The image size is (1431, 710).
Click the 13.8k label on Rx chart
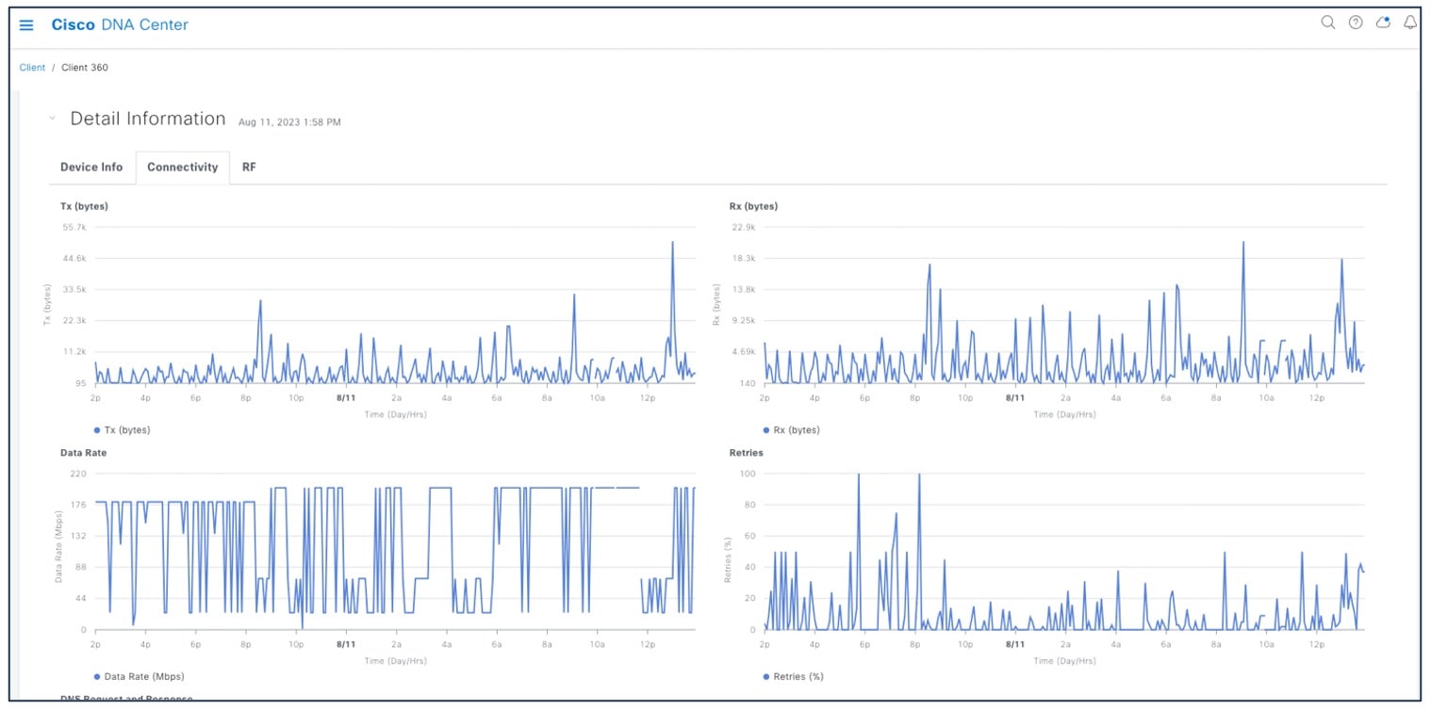[x=744, y=289]
